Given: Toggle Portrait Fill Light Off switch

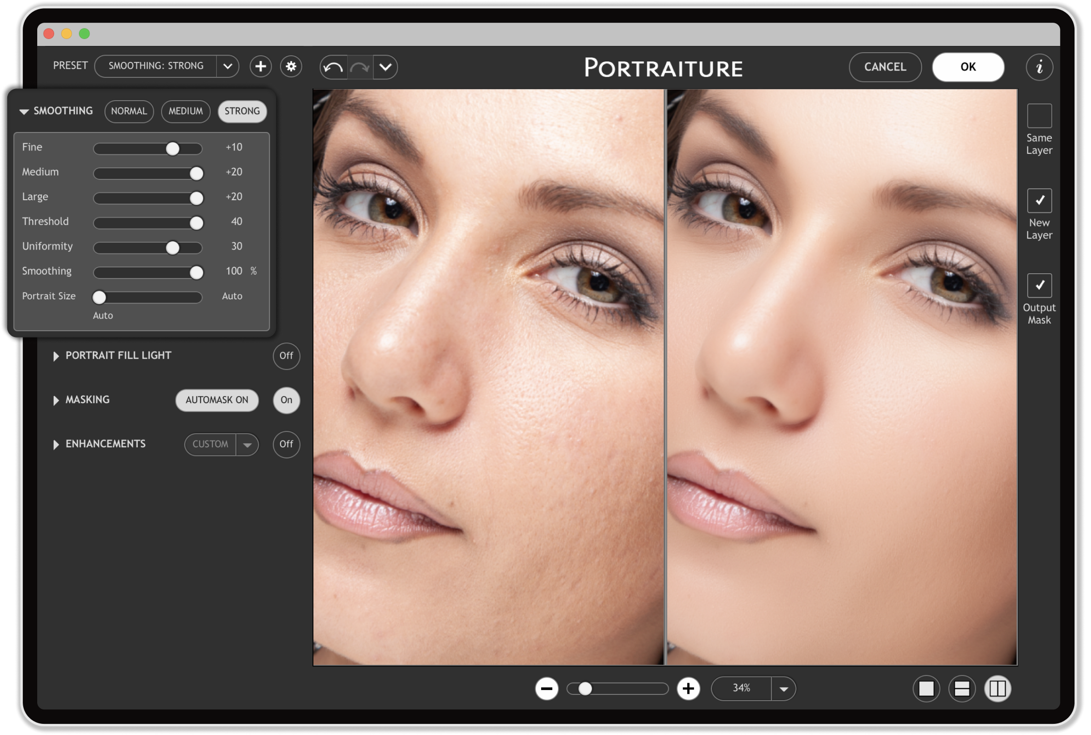Looking at the screenshot, I should (286, 356).
